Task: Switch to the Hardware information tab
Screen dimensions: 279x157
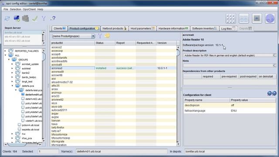Action: pyautogui.click(x=173, y=28)
